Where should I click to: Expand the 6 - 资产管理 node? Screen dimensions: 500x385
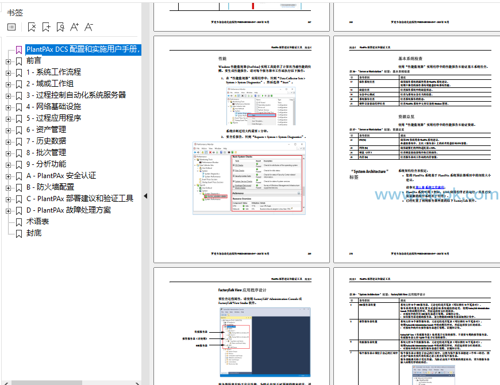coord(8,130)
